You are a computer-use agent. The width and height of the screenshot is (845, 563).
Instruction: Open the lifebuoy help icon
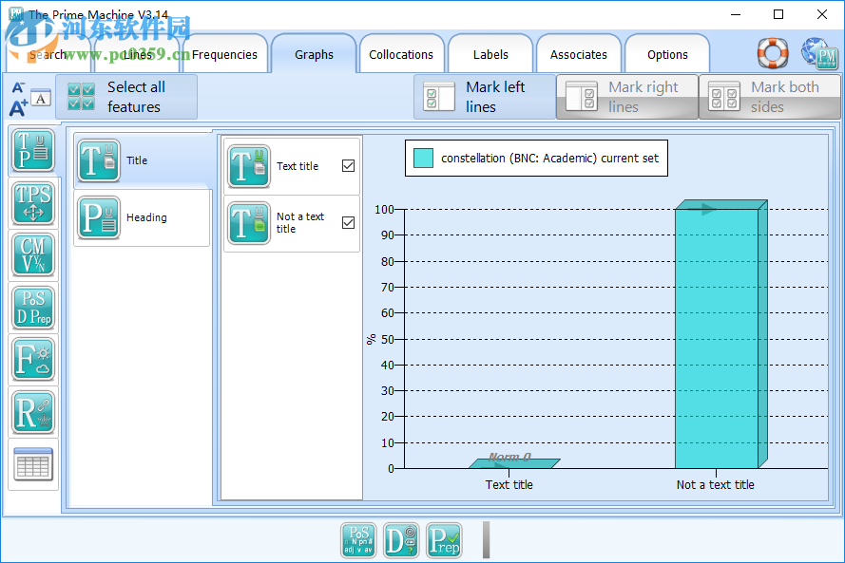click(x=773, y=53)
